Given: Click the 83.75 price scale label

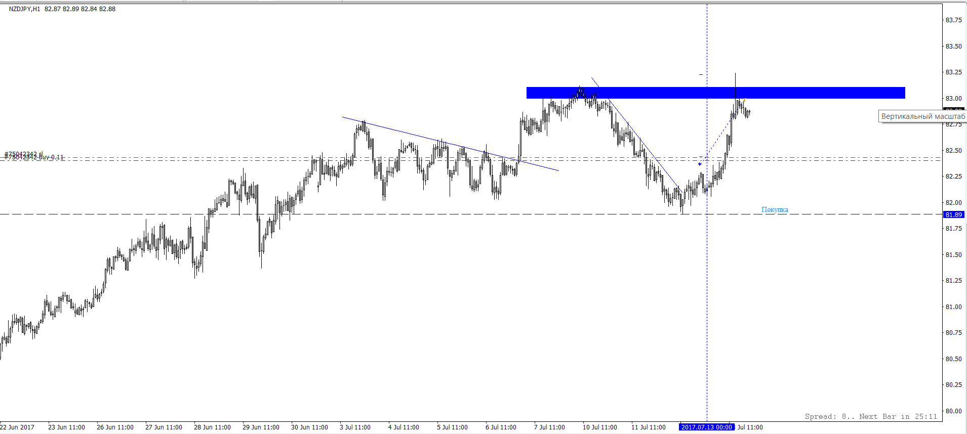Looking at the screenshot, I should 953,20.
